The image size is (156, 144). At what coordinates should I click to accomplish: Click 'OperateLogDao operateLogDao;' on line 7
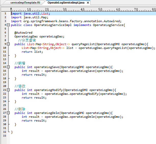pos(39,36)
